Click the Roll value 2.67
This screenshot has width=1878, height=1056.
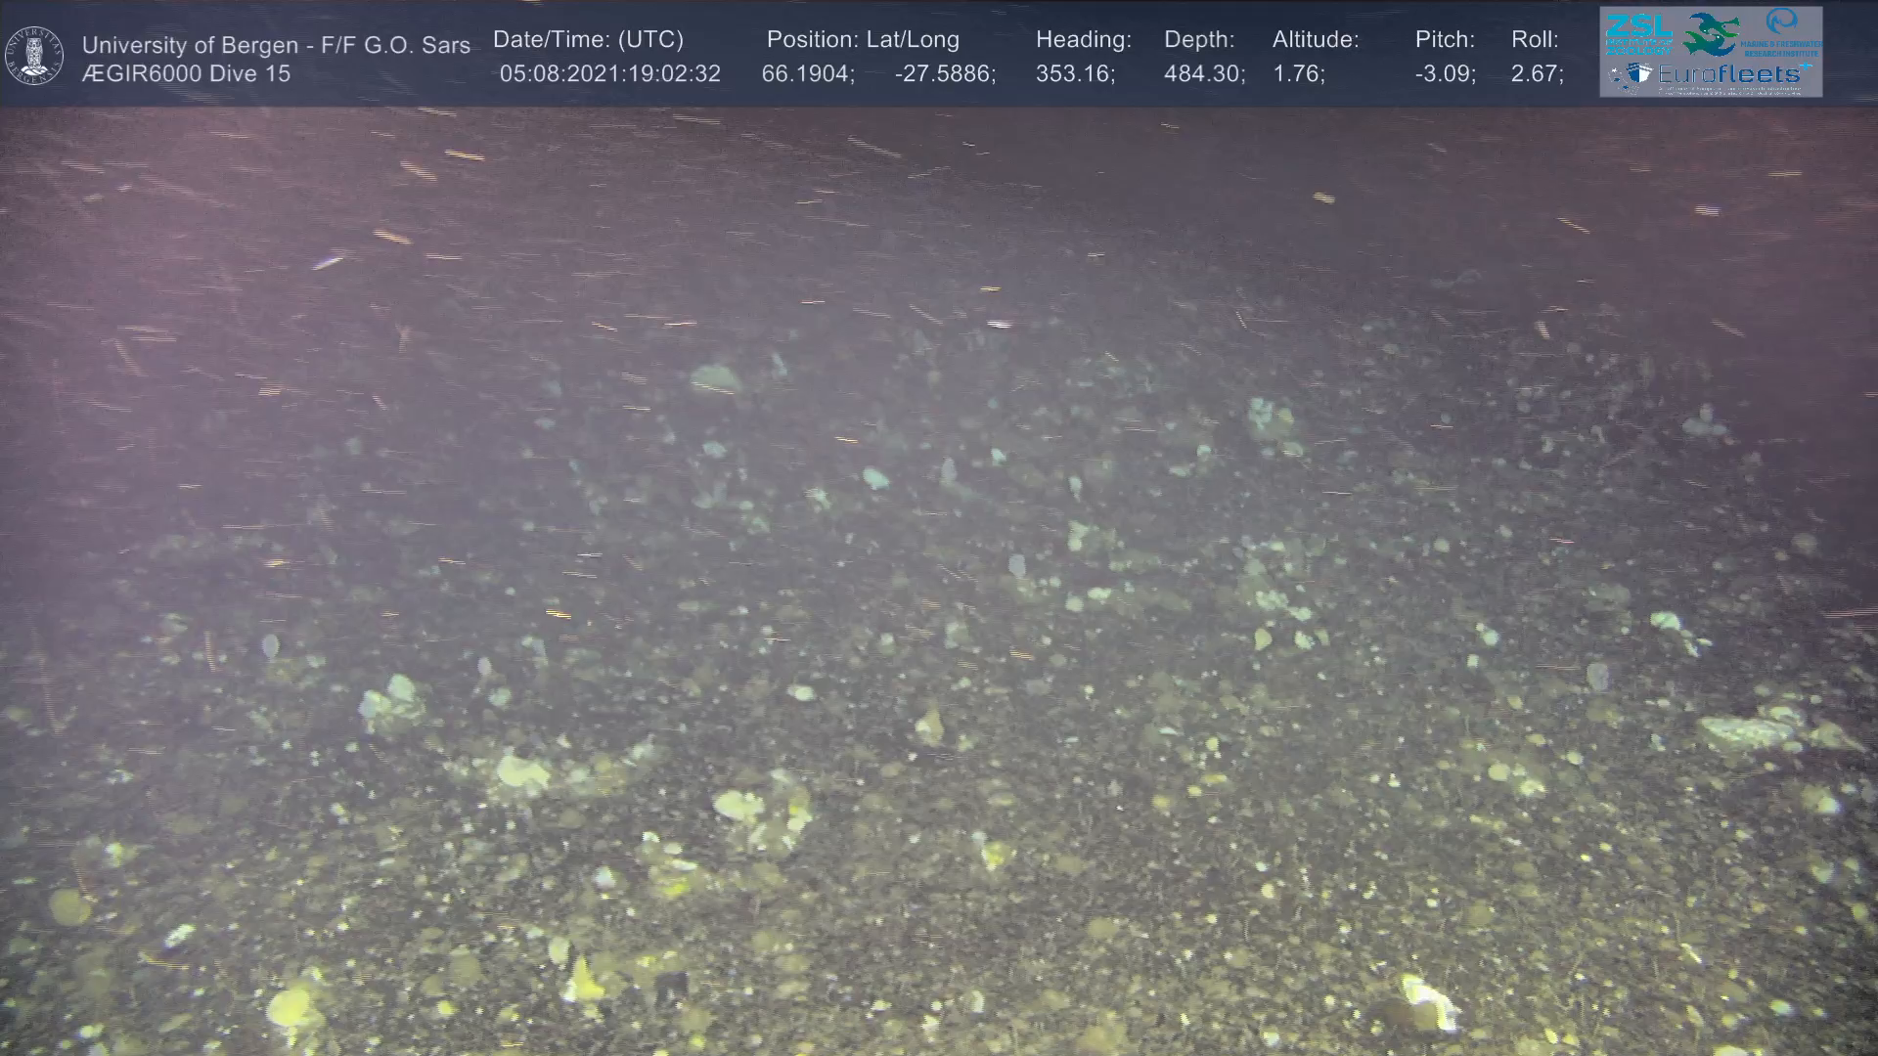1536,73
